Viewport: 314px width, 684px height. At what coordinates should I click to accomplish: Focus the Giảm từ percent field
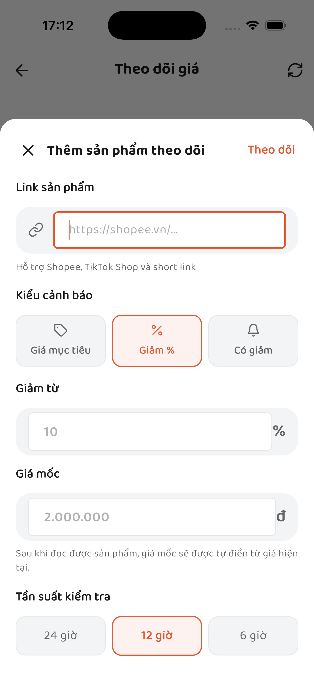(150, 431)
